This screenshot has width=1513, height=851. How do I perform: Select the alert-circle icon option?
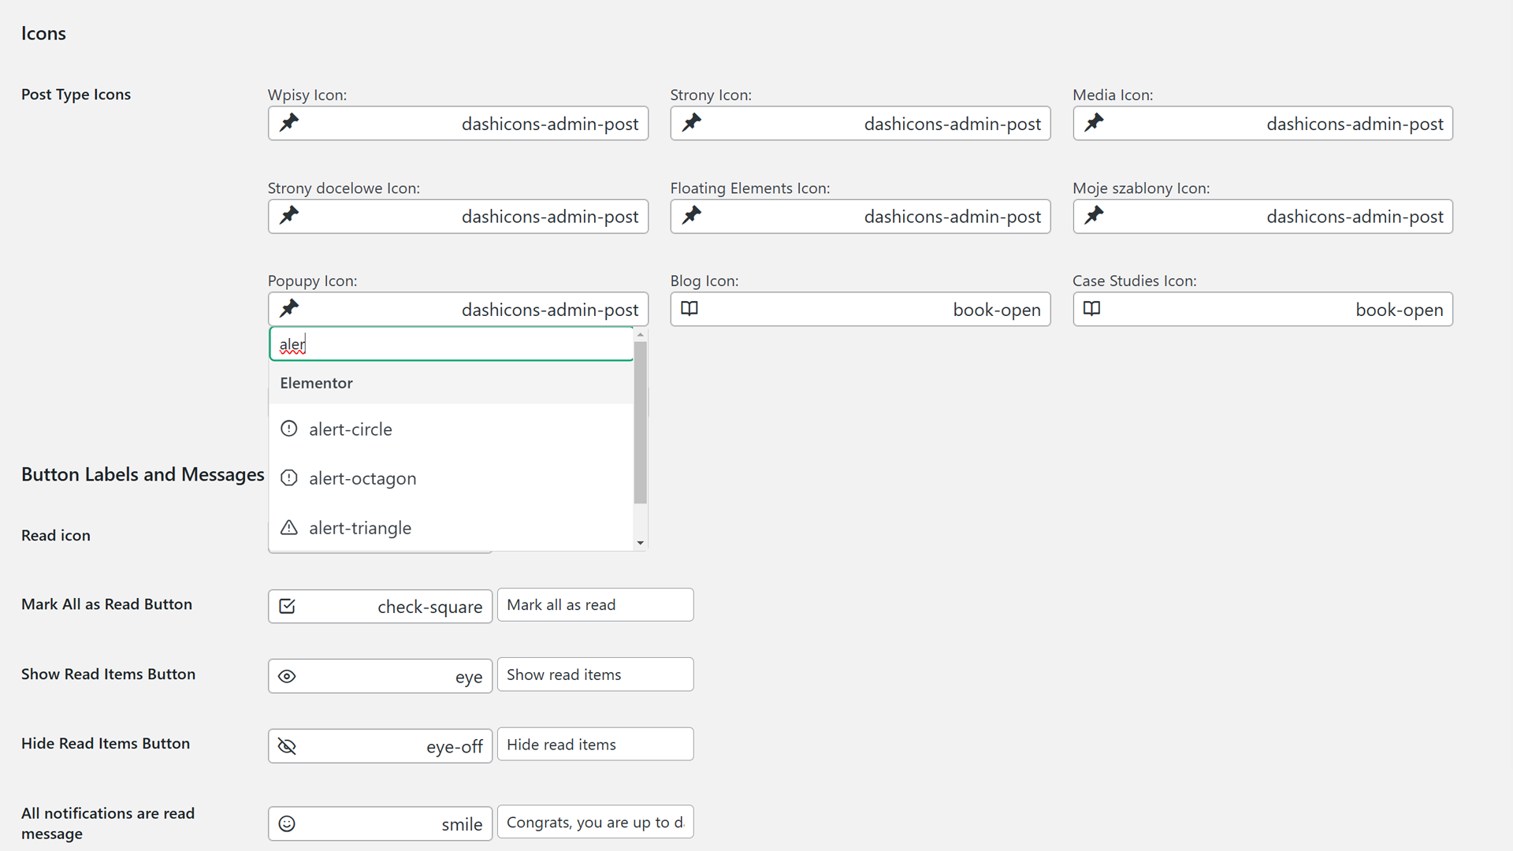(x=451, y=429)
